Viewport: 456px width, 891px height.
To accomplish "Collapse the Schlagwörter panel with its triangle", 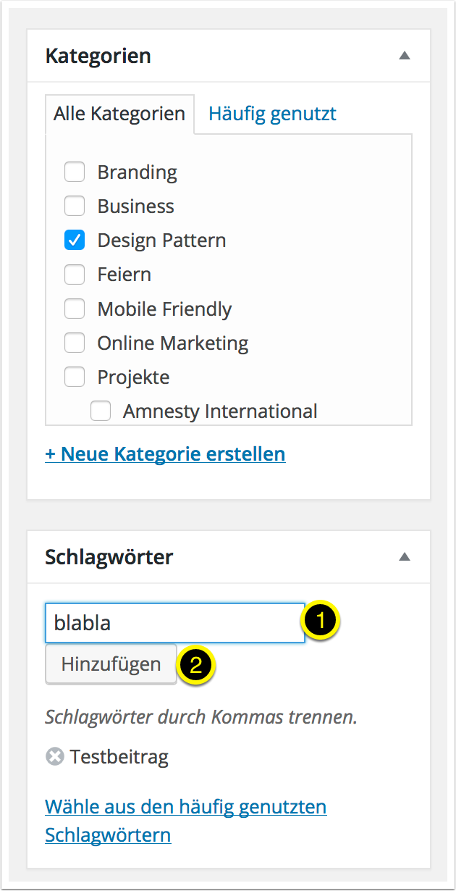I will 405,557.
